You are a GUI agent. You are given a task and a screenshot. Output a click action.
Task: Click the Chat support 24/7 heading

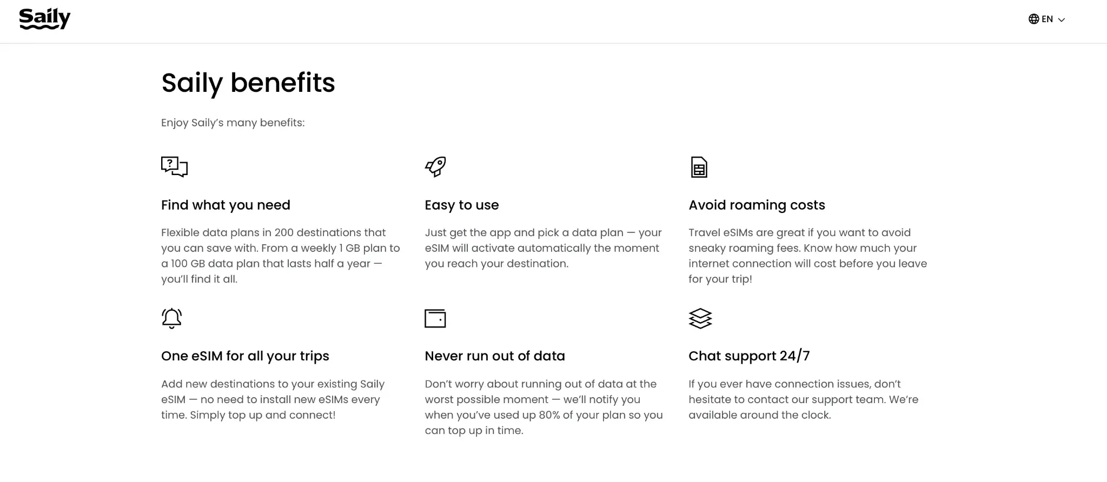tap(749, 356)
